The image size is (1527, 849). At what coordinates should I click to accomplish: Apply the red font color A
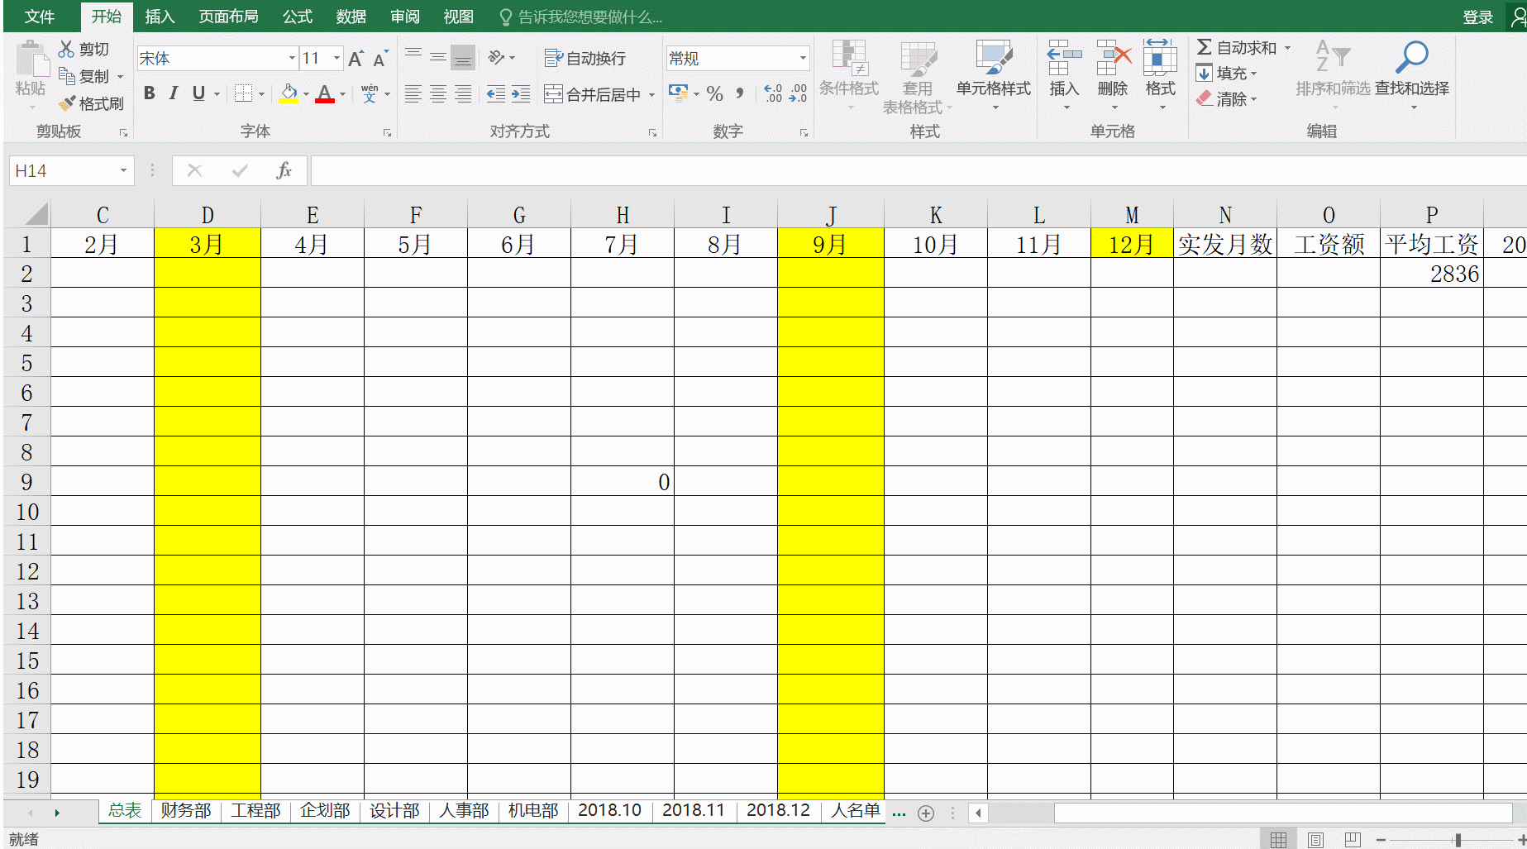(x=325, y=93)
